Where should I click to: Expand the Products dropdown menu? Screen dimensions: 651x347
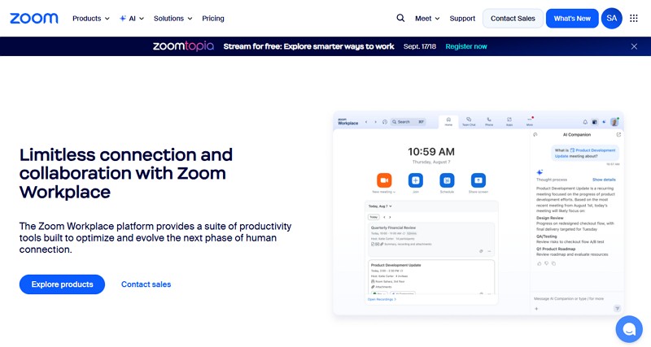click(x=91, y=18)
